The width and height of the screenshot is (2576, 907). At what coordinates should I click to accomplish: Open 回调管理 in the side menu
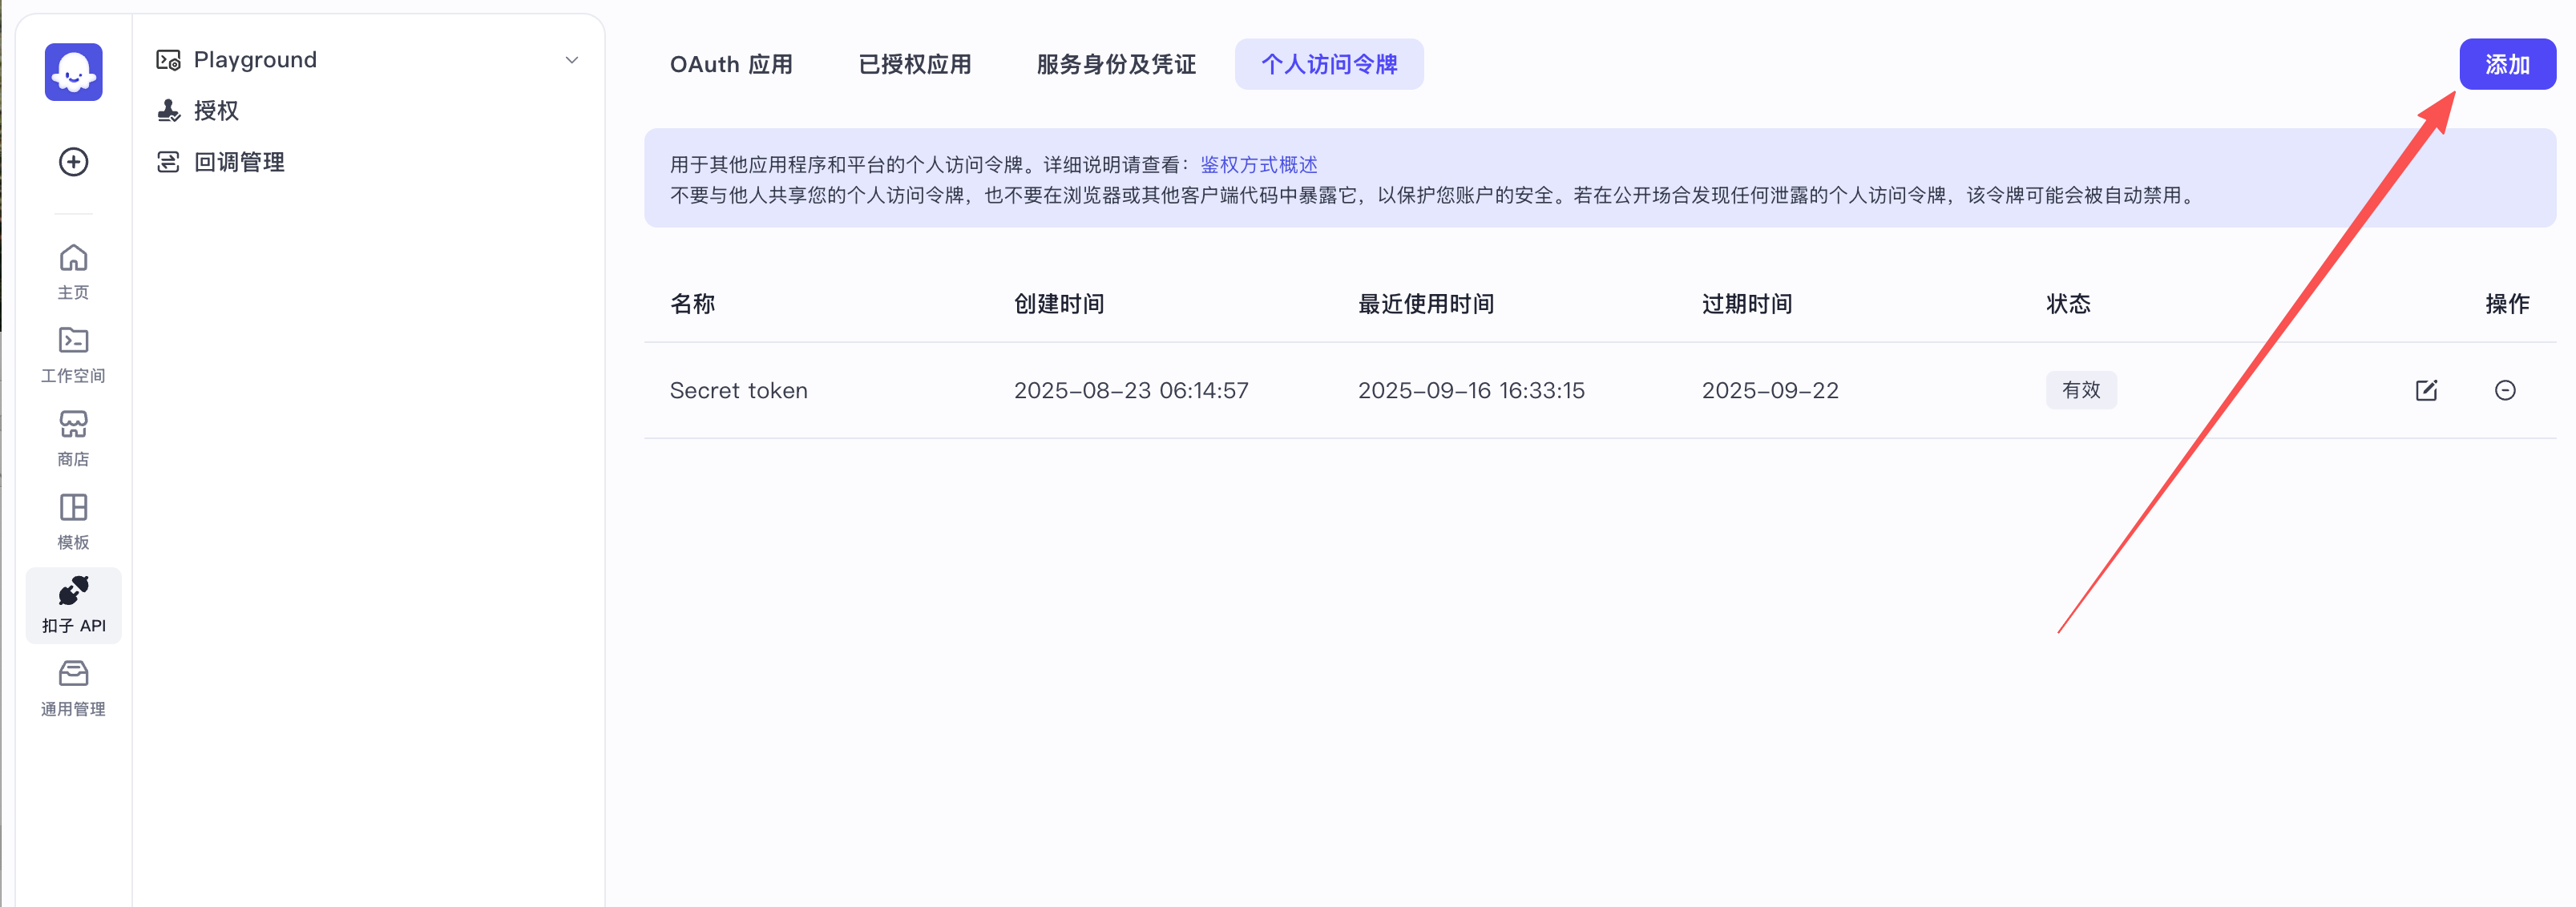coord(238,162)
